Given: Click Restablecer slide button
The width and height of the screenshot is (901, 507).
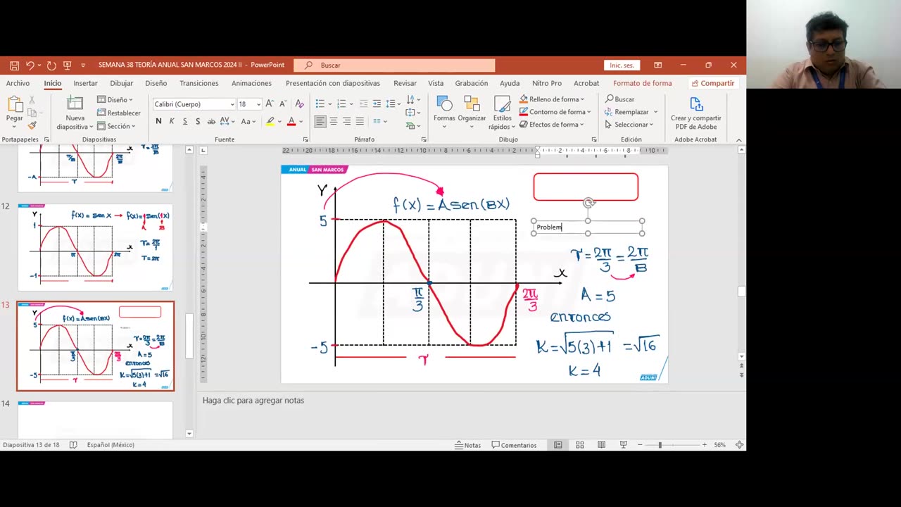Looking at the screenshot, I should (x=119, y=113).
